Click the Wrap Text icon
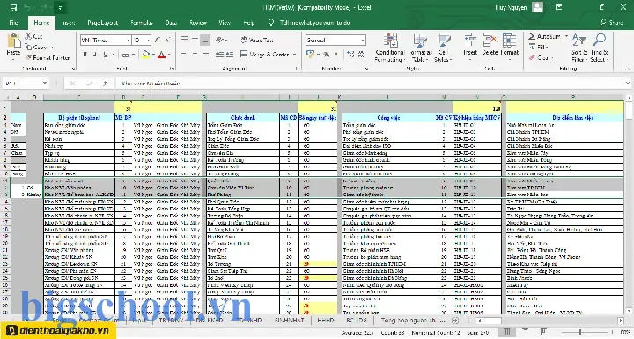The width and height of the screenshot is (634, 339). coord(244,40)
